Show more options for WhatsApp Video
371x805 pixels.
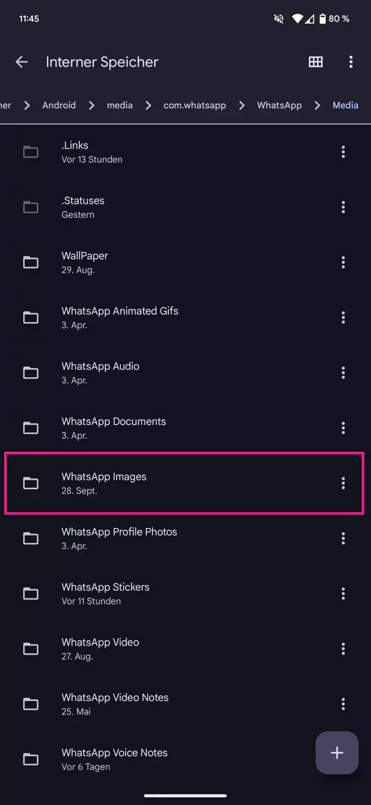(x=343, y=649)
